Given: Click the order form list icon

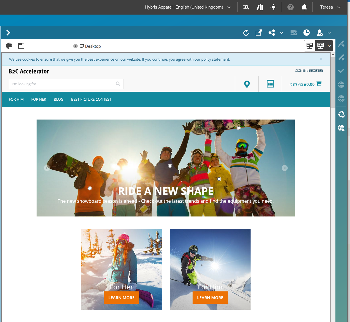Looking at the screenshot, I should point(270,84).
